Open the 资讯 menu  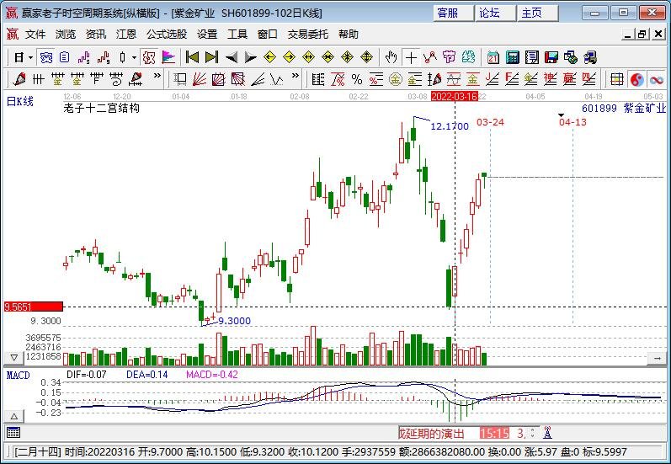tap(96, 35)
